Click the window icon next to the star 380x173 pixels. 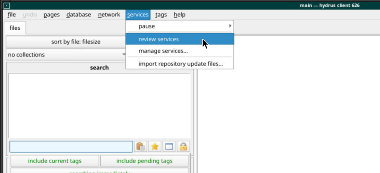[169, 147]
